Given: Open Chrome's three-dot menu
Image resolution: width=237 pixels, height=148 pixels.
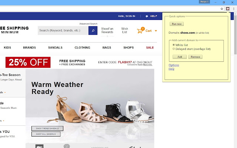Looking at the screenshot, I should click(234, 9).
